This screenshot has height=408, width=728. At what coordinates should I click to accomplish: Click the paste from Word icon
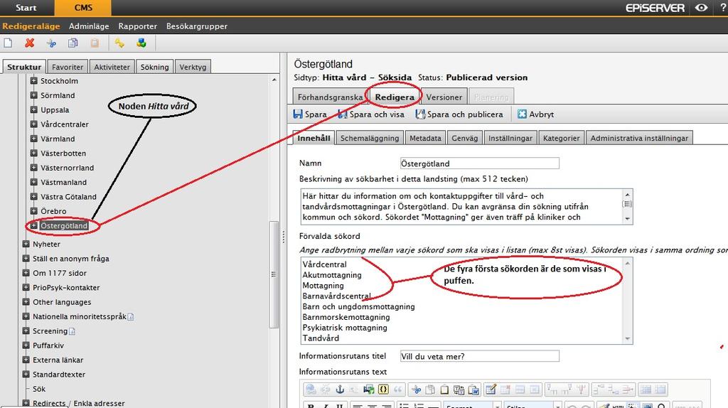click(473, 390)
